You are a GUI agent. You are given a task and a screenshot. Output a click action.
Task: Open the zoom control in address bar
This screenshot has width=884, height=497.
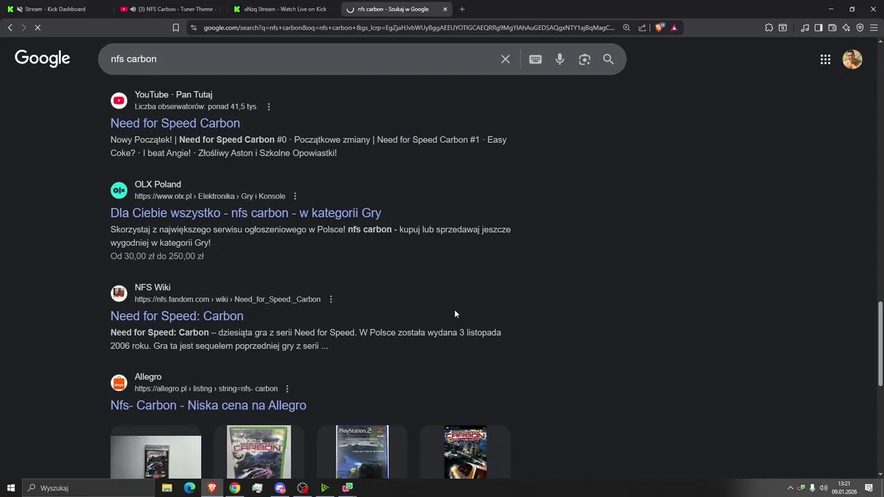tap(626, 28)
